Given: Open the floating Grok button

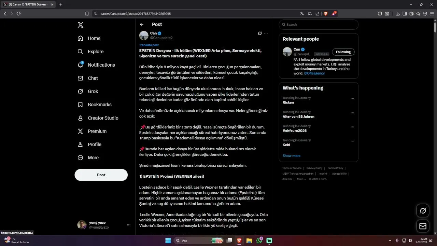Looking at the screenshot, I should (x=423, y=211).
